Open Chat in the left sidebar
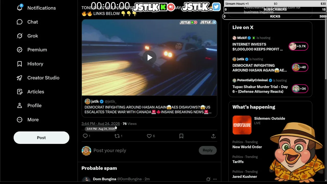The height and width of the screenshot is (184, 327). pos(27,22)
